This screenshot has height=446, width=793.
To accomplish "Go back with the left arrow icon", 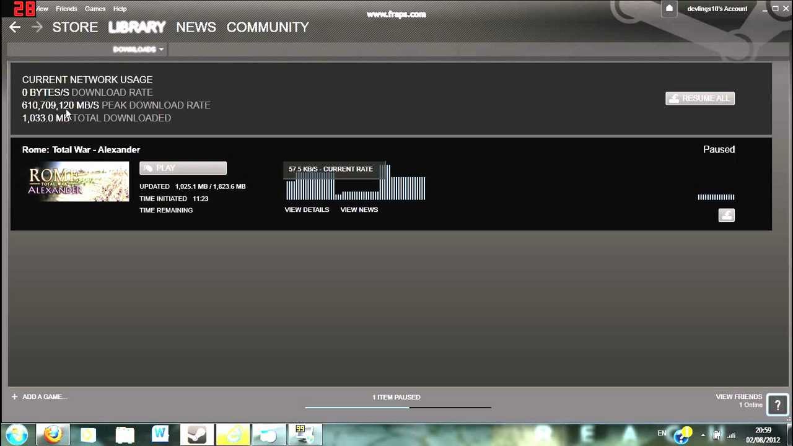I will (15, 27).
